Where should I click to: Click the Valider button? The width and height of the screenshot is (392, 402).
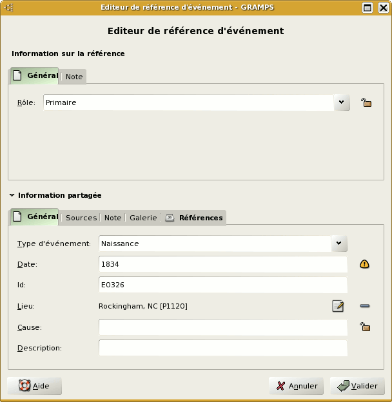pyautogui.click(x=358, y=386)
